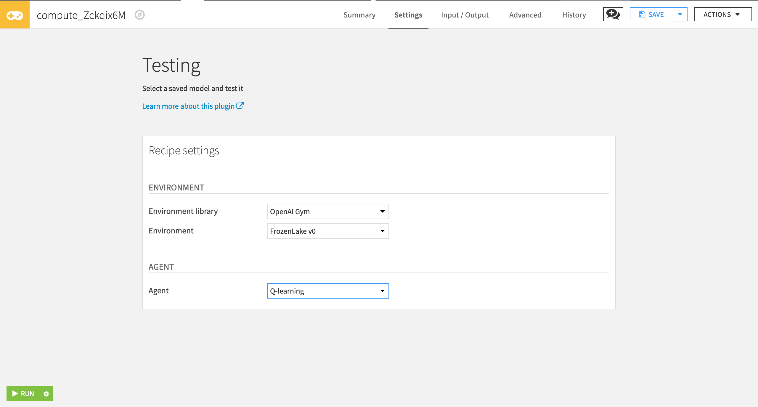
Task: Click the 'Agent' field label
Action: click(x=159, y=291)
